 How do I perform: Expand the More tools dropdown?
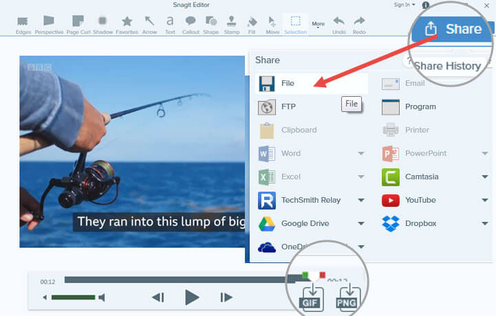[319, 24]
